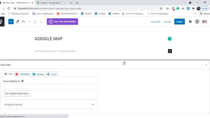Screen dimensions: 210x118
Task: Switch to the Gwadar - Google Maps browser tab
Action: click(x=54, y=3)
